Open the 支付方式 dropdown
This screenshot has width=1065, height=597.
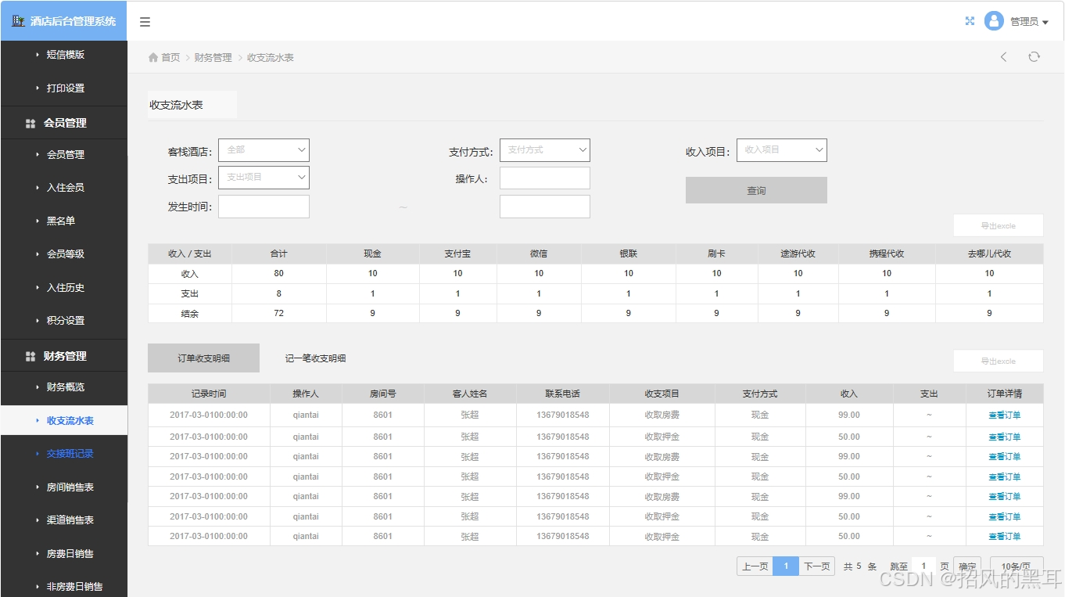(x=545, y=150)
